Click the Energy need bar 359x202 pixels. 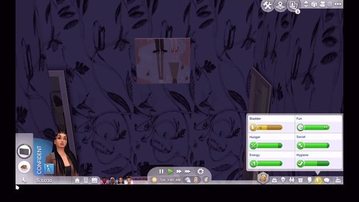click(x=266, y=163)
